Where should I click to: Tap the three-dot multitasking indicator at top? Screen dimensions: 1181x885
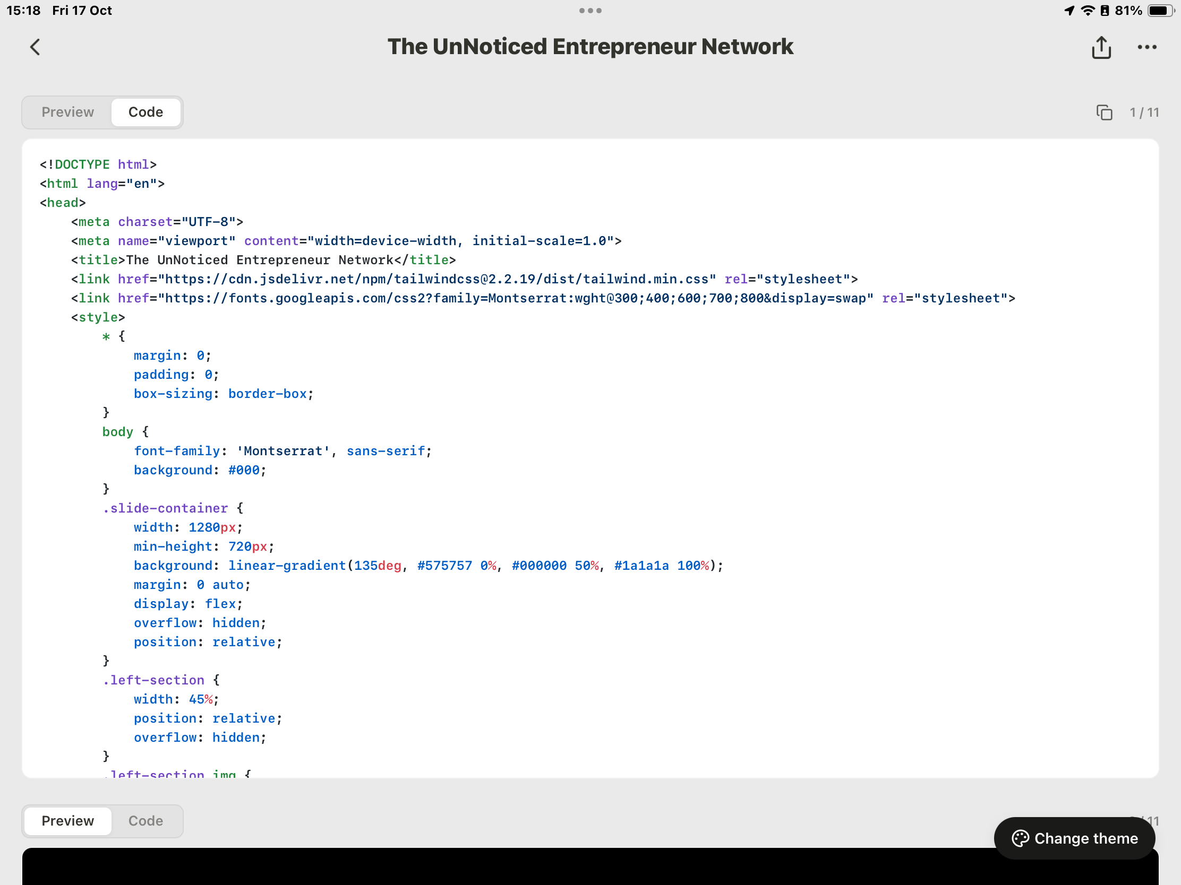click(590, 11)
